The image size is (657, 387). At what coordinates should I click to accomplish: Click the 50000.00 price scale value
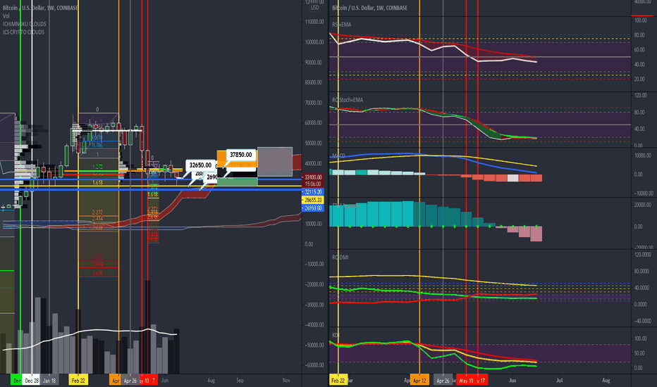(x=314, y=143)
